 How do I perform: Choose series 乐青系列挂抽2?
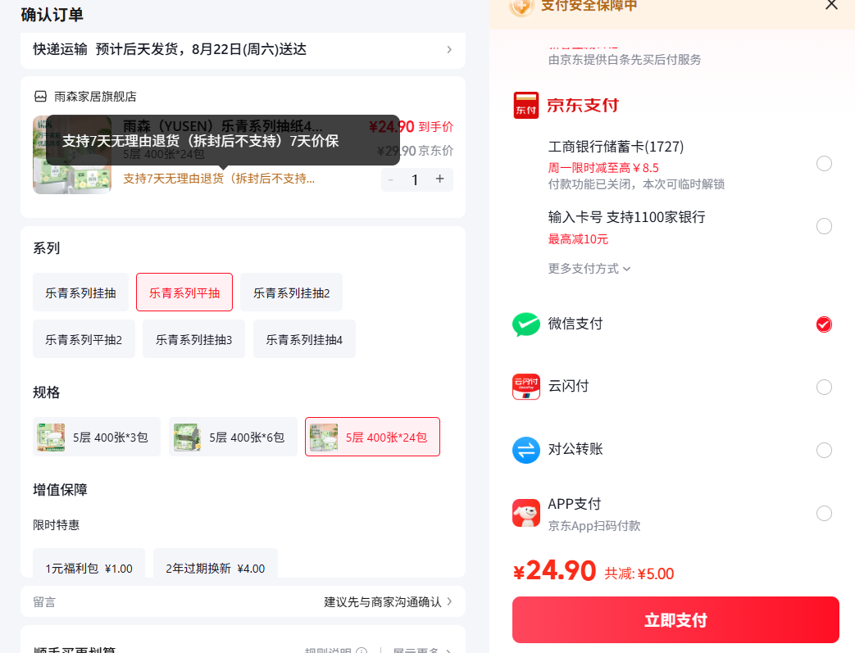291,292
